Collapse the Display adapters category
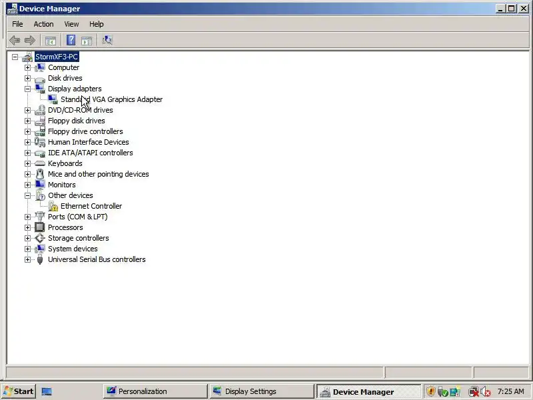This screenshot has width=533, height=400. pyautogui.click(x=27, y=89)
